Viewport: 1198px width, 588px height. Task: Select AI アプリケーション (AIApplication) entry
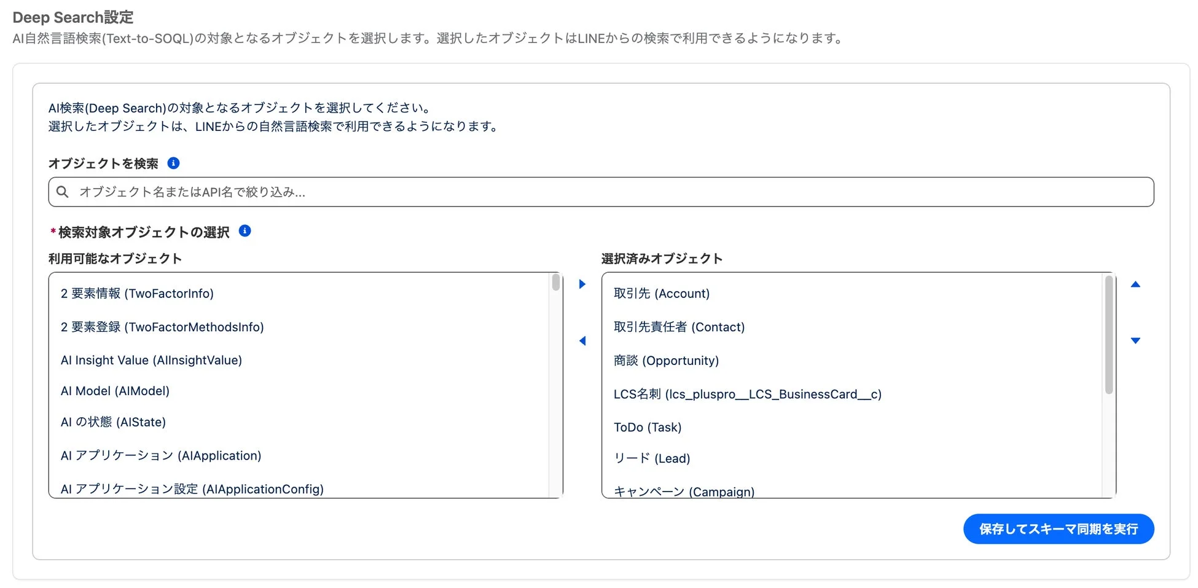point(160,455)
